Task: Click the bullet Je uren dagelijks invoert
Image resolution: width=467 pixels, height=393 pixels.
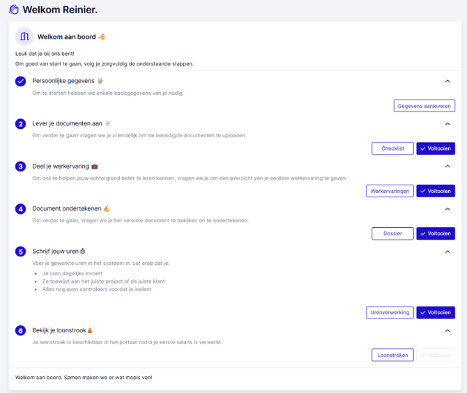Action: (72, 273)
